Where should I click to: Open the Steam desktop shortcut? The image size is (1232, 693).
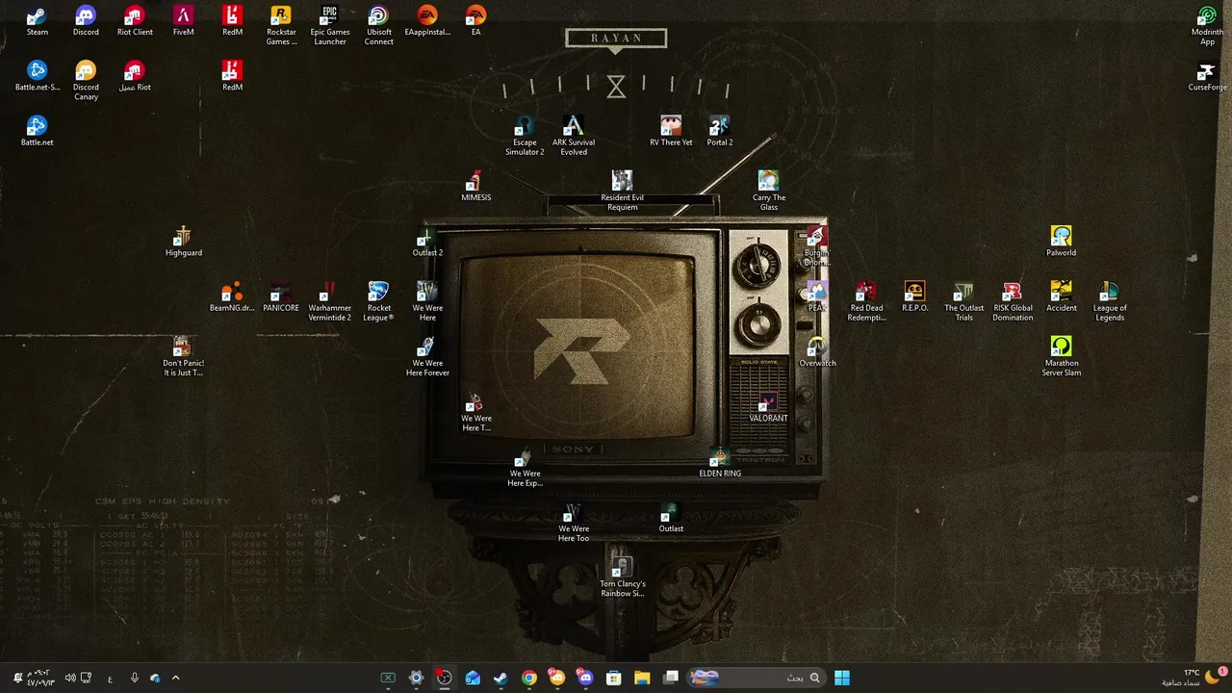(x=37, y=21)
